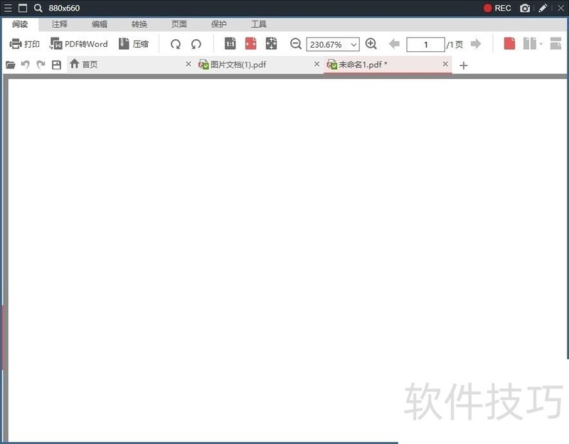Zoom out with the minus magnifier
The image size is (569, 444).
(x=296, y=44)
